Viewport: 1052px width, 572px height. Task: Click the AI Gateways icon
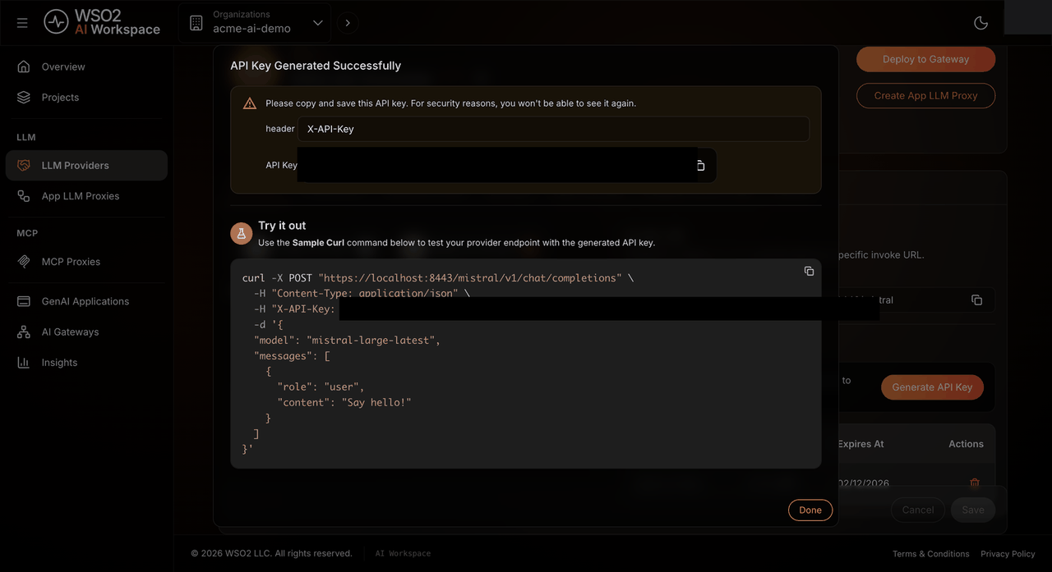coord(24,332)
